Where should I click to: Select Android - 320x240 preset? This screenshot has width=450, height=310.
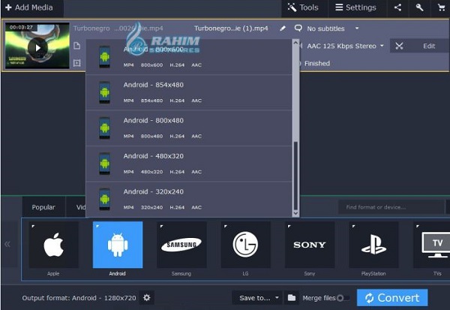189,200
